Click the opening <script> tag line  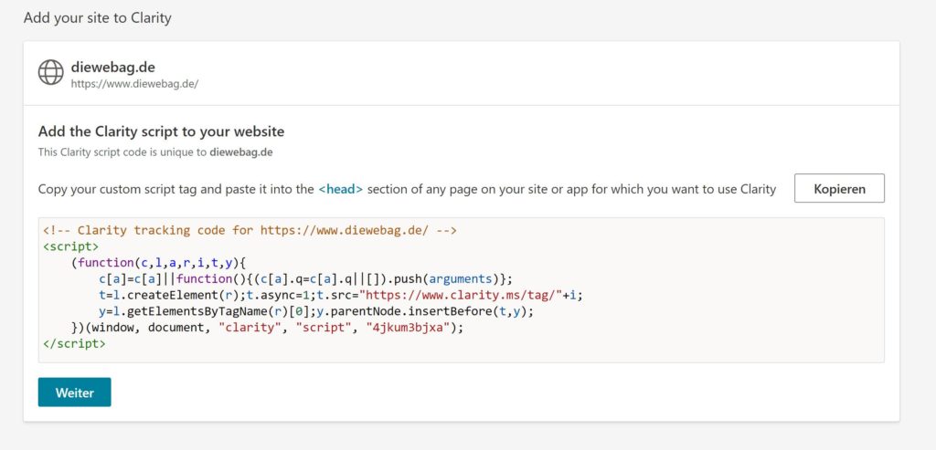[x=71, y=246]
